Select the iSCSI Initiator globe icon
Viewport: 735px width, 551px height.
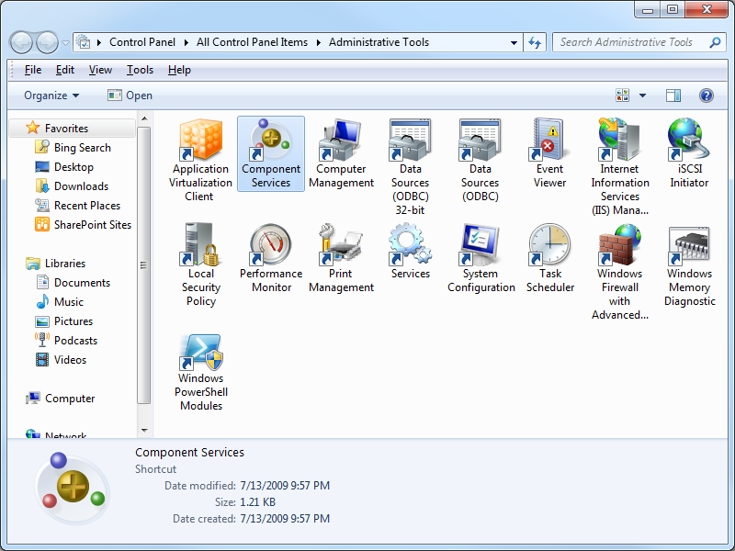[689, 141]
